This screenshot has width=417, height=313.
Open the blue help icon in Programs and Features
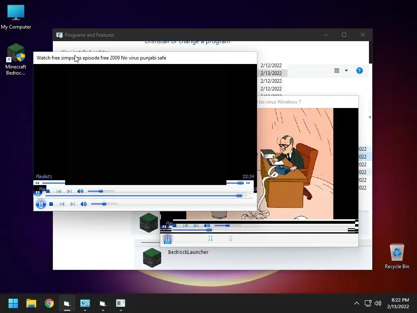point(359,71)
